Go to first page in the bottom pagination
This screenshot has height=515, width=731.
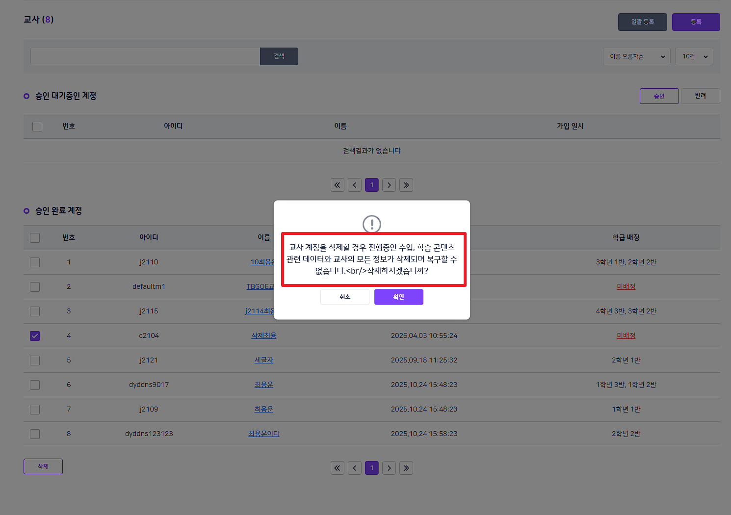pos(337,468)
